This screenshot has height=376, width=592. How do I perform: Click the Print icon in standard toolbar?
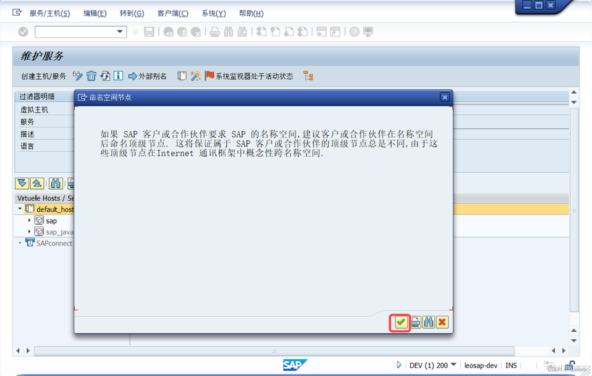(x=215, y=32)
